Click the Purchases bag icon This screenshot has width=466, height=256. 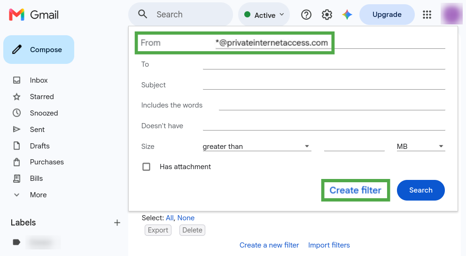click(16, 162)
